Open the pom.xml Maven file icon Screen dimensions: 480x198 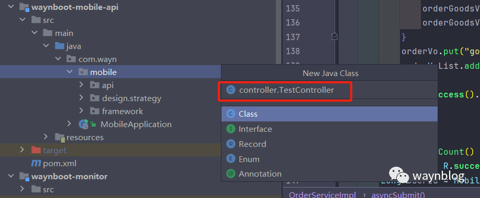(x=36, y=164)
